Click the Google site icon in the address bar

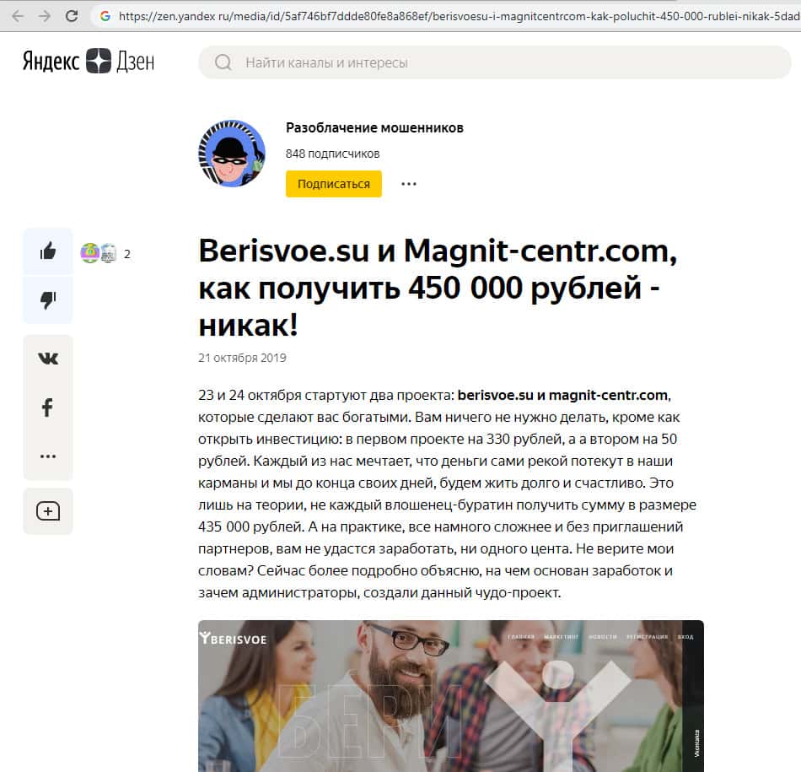click(x=105, y=16)
